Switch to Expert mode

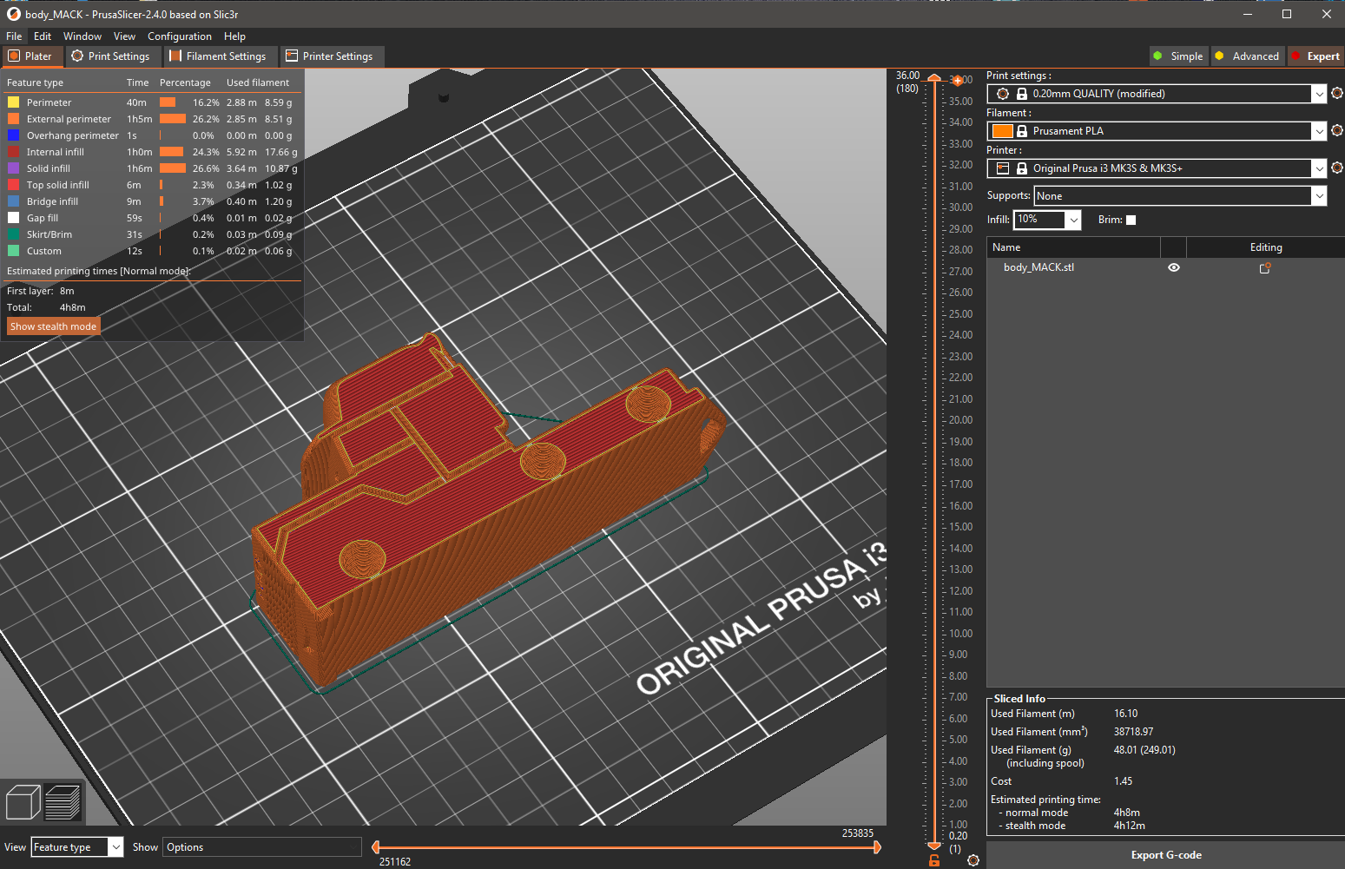coord(1315,56)
